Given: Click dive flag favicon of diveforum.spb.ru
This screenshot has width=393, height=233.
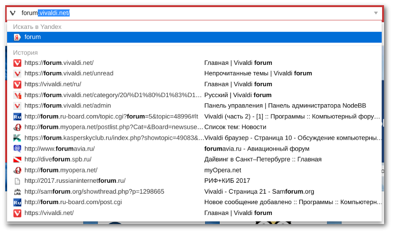Looking at the screenshot, I should coord(17,159).
